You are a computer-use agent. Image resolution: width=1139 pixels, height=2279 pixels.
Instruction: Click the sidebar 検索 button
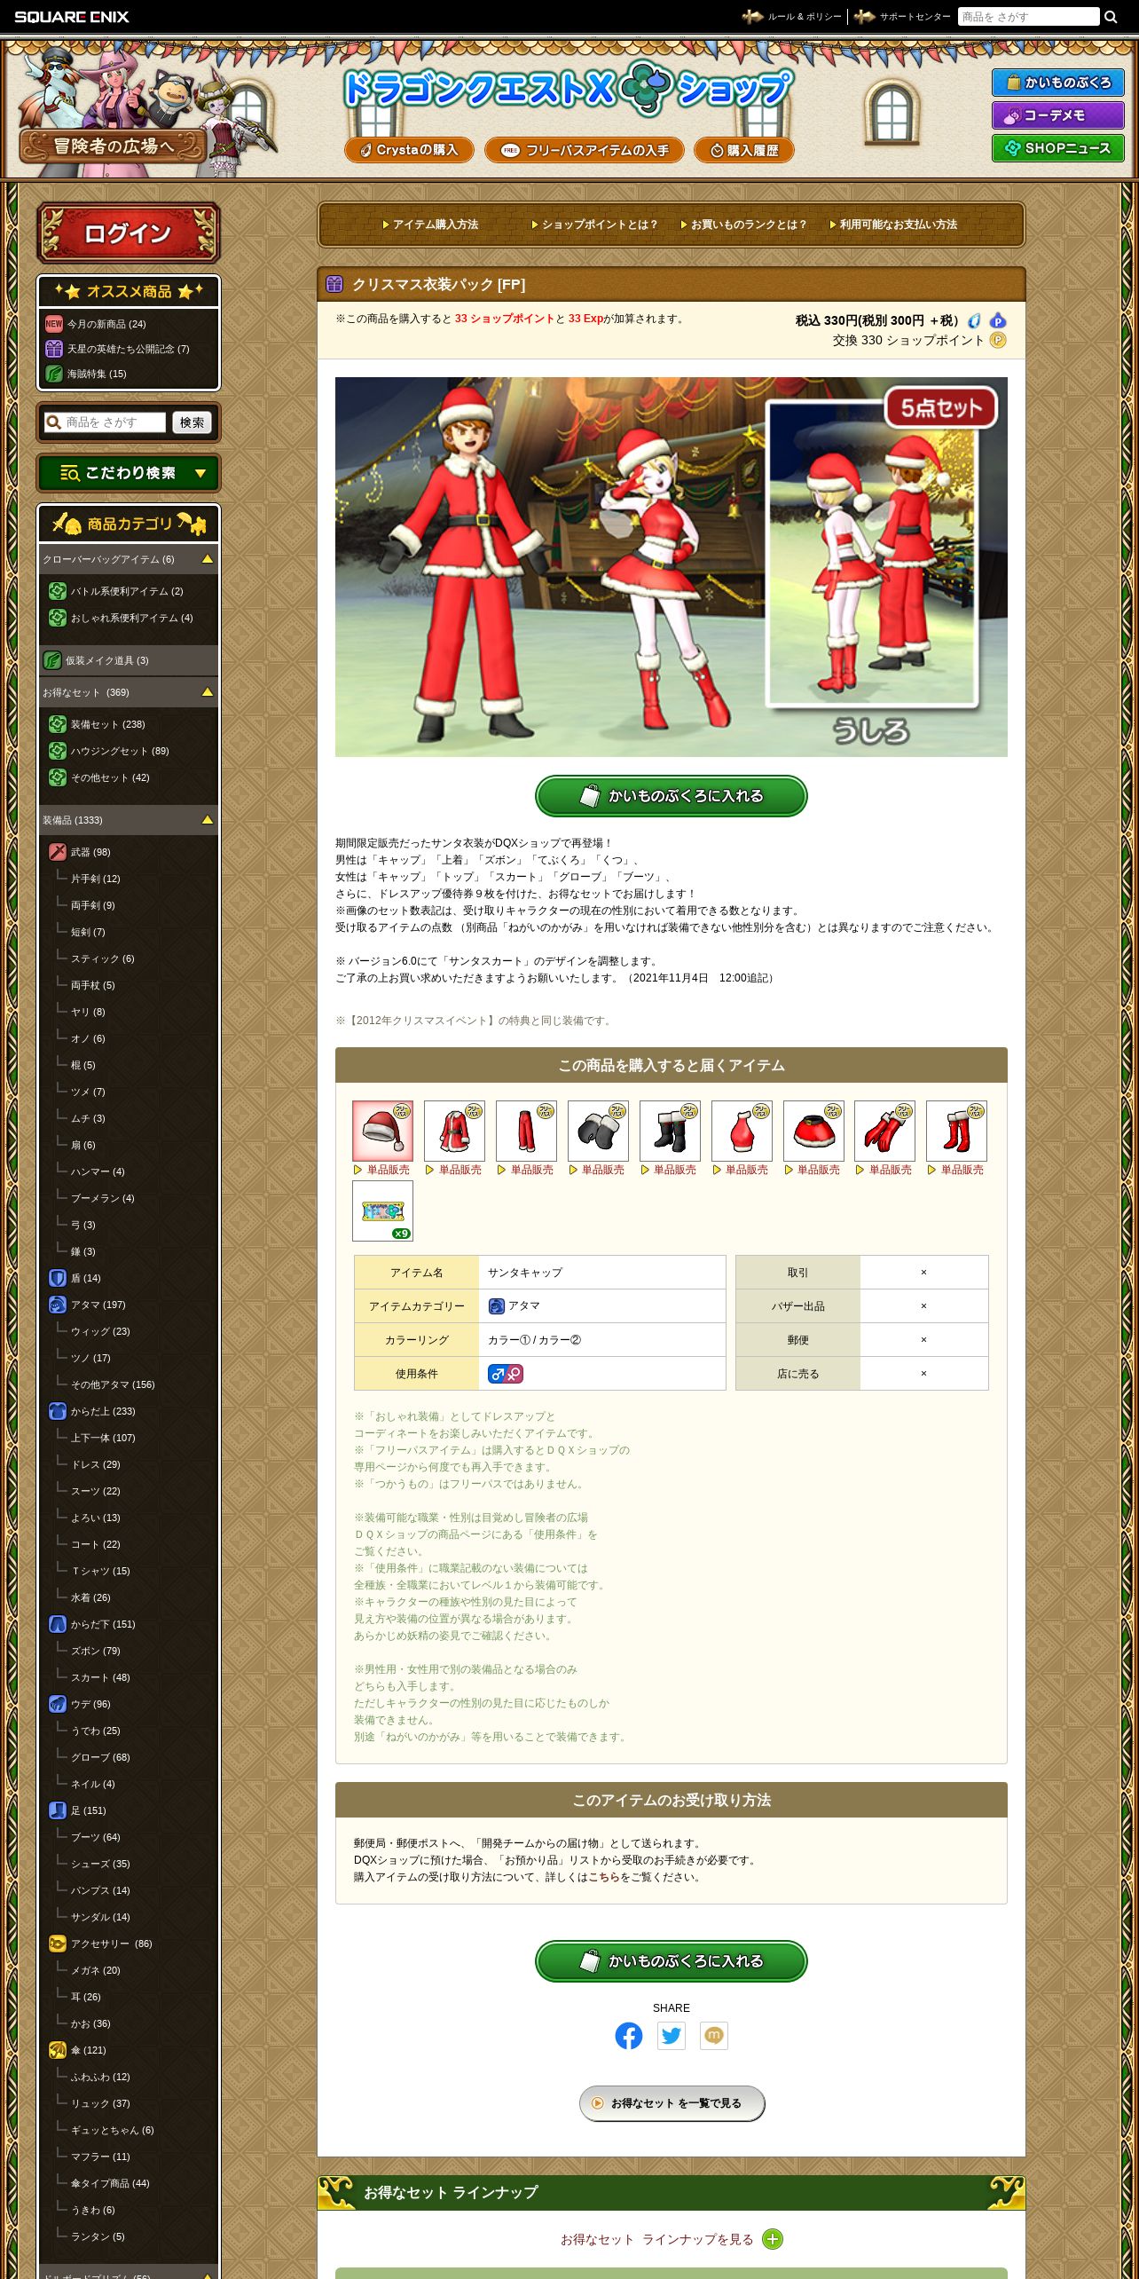192,422
